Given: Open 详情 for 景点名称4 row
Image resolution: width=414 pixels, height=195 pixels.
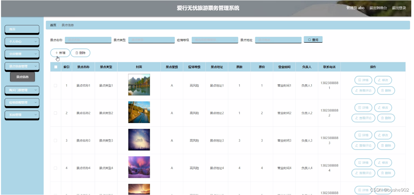Looking at the screenshot, I should [x=363, y=163].
